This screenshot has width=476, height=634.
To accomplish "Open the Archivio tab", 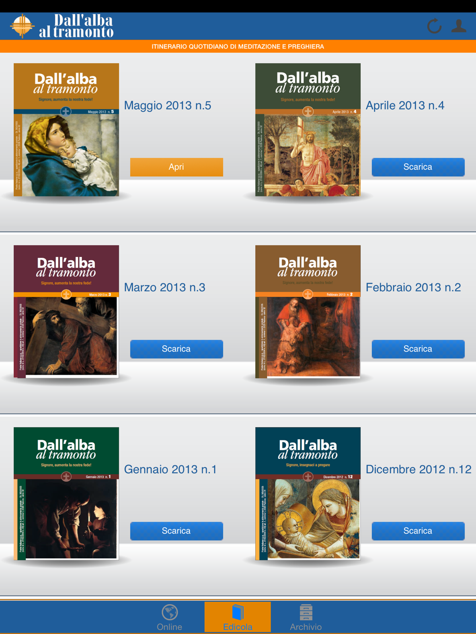I will pos(306,617).
